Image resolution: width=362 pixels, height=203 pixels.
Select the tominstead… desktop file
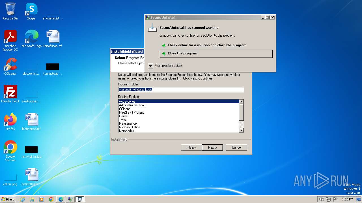[x=53, y=69]
